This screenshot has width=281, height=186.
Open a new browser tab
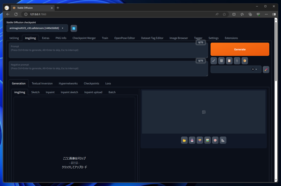tap(58, 7)
